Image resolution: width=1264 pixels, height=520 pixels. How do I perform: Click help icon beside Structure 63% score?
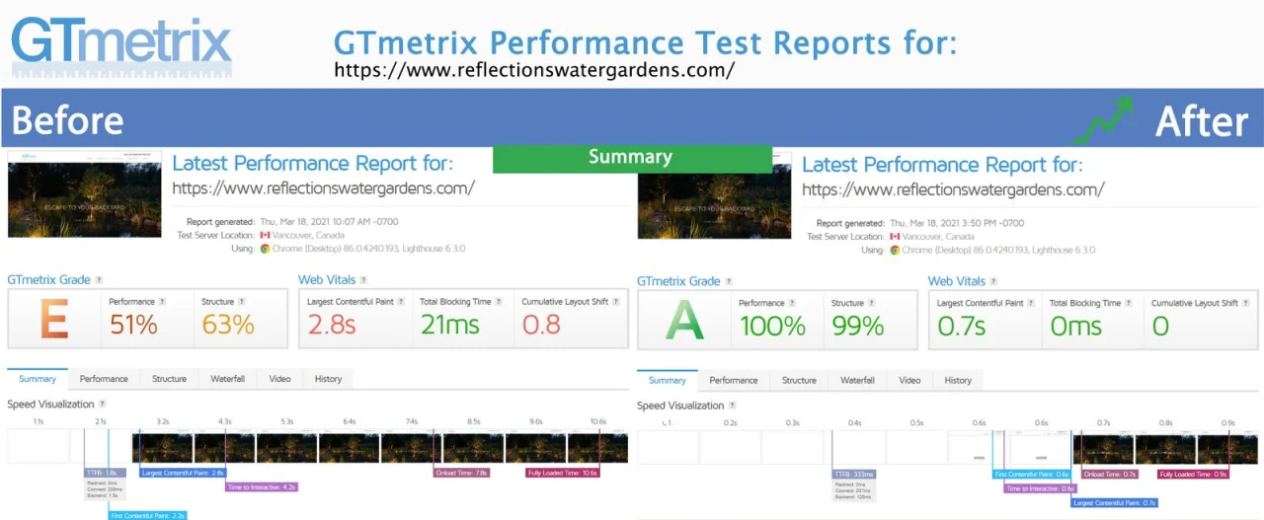(x=242, y=302)
